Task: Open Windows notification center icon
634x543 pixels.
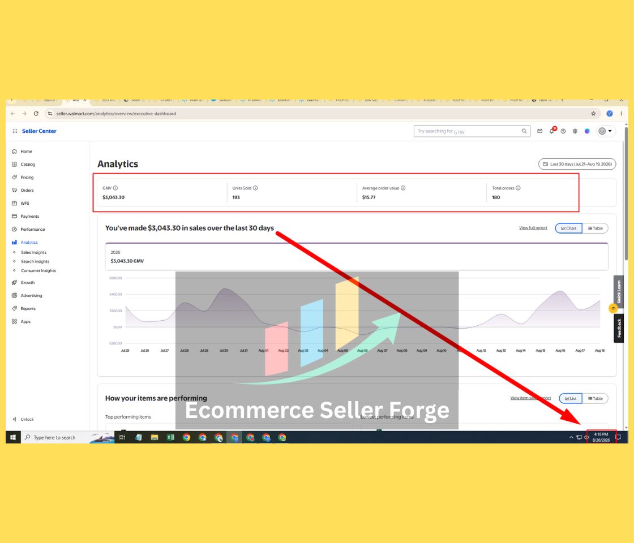Action: (x=618, y=438)
